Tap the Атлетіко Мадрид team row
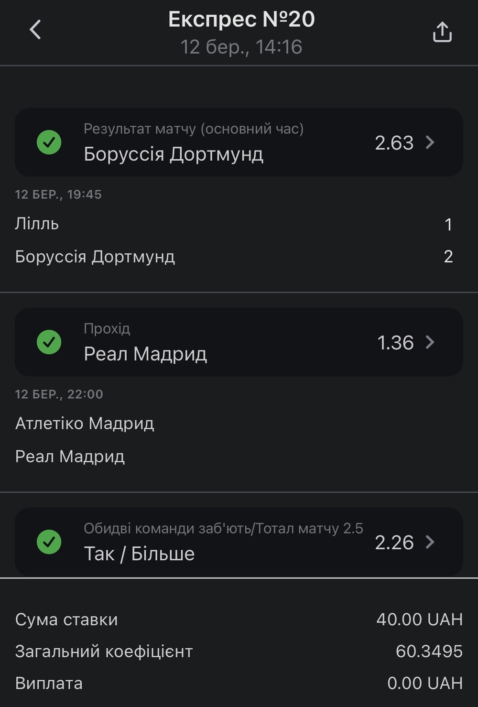Screen dimensions: 478x707 click(234, 424)
